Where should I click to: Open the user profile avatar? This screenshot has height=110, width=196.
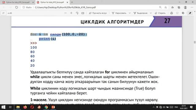tap(185, 7)
